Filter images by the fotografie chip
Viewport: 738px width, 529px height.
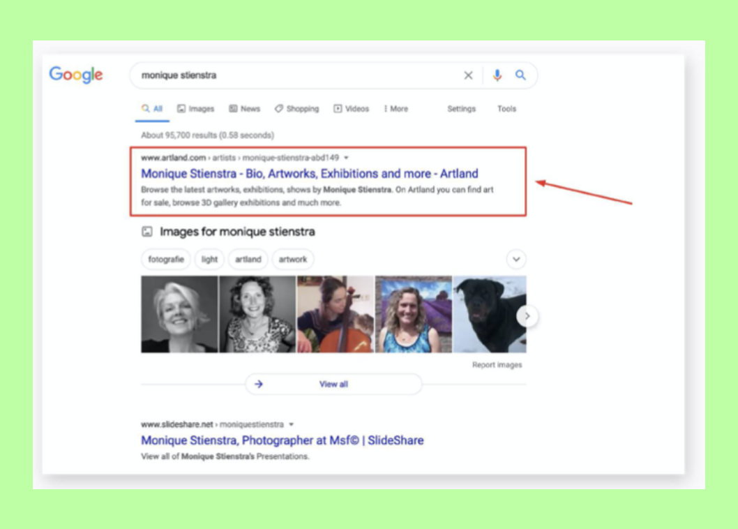point(166,259)
